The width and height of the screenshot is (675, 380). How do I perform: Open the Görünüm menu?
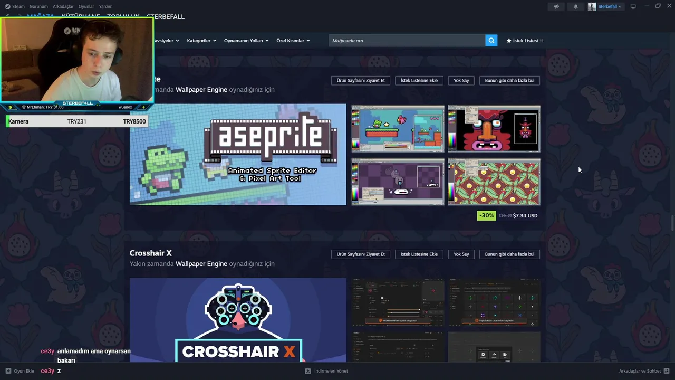click(38, 6)
